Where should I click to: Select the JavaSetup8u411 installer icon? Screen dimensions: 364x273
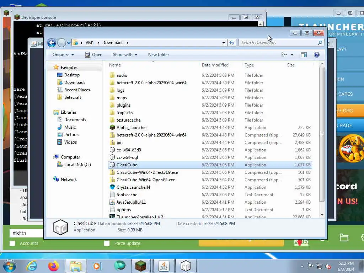click(112, 202)
